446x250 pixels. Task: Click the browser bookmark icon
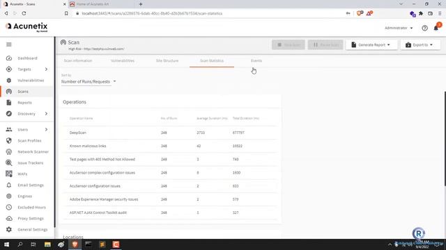[x=66, y=13]
